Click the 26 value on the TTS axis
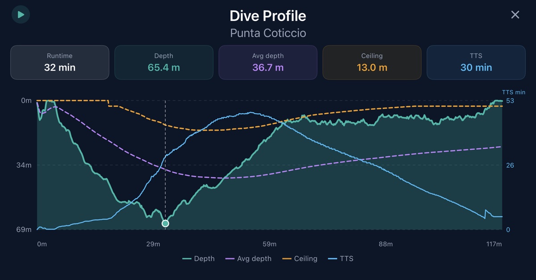536x280 pixels. [x=510, y=165]
